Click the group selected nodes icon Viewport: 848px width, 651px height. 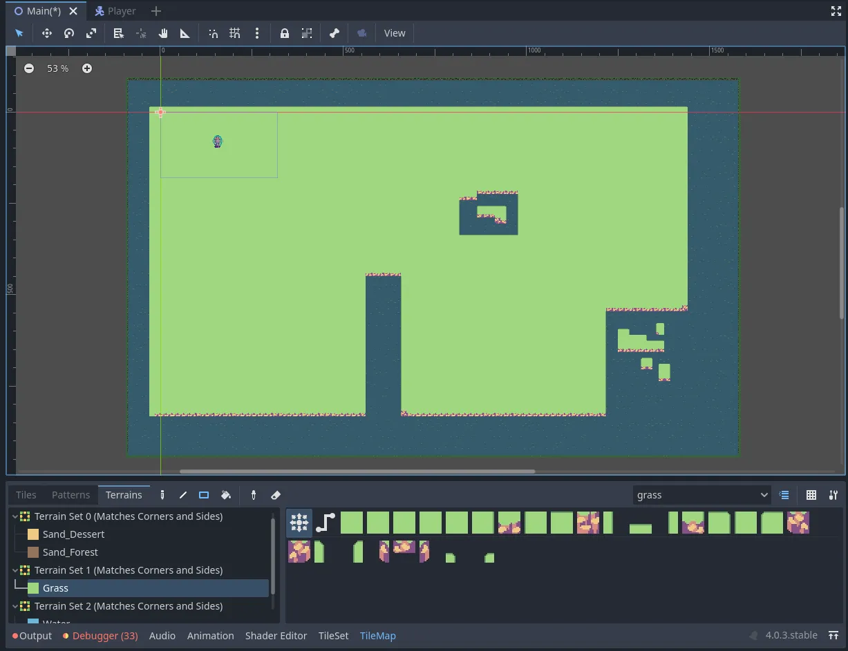(307, 33)
